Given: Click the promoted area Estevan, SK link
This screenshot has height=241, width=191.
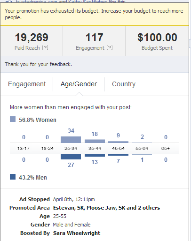Looking at the screenshot, I should [x=69, y=208].
